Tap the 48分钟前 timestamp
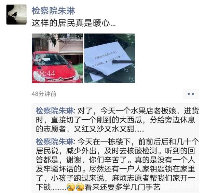This screenshot has width=205, height=195. pos(44,94)
